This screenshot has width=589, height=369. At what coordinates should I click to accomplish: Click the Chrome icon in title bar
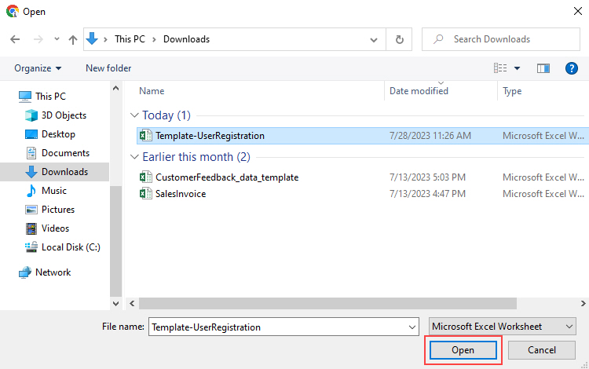13,11
